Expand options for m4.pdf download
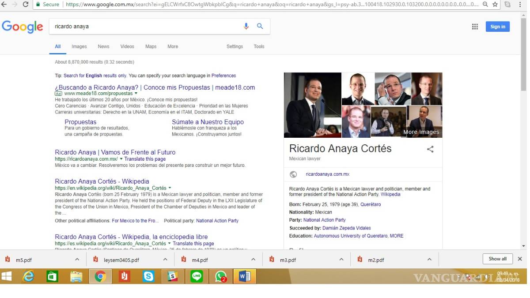530x298 pixels. [x=254, y=260]
